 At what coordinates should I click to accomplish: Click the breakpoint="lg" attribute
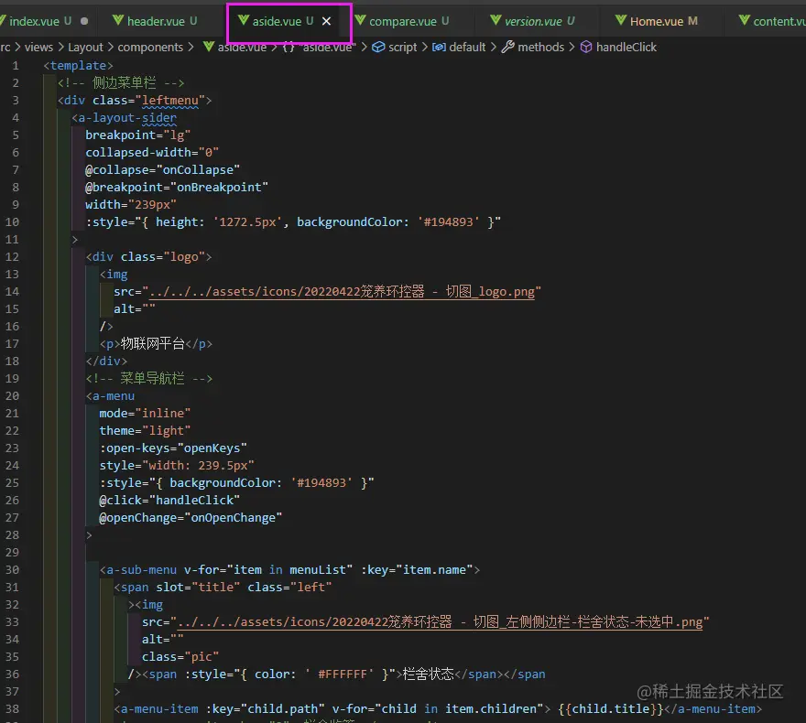click(137, 135)
